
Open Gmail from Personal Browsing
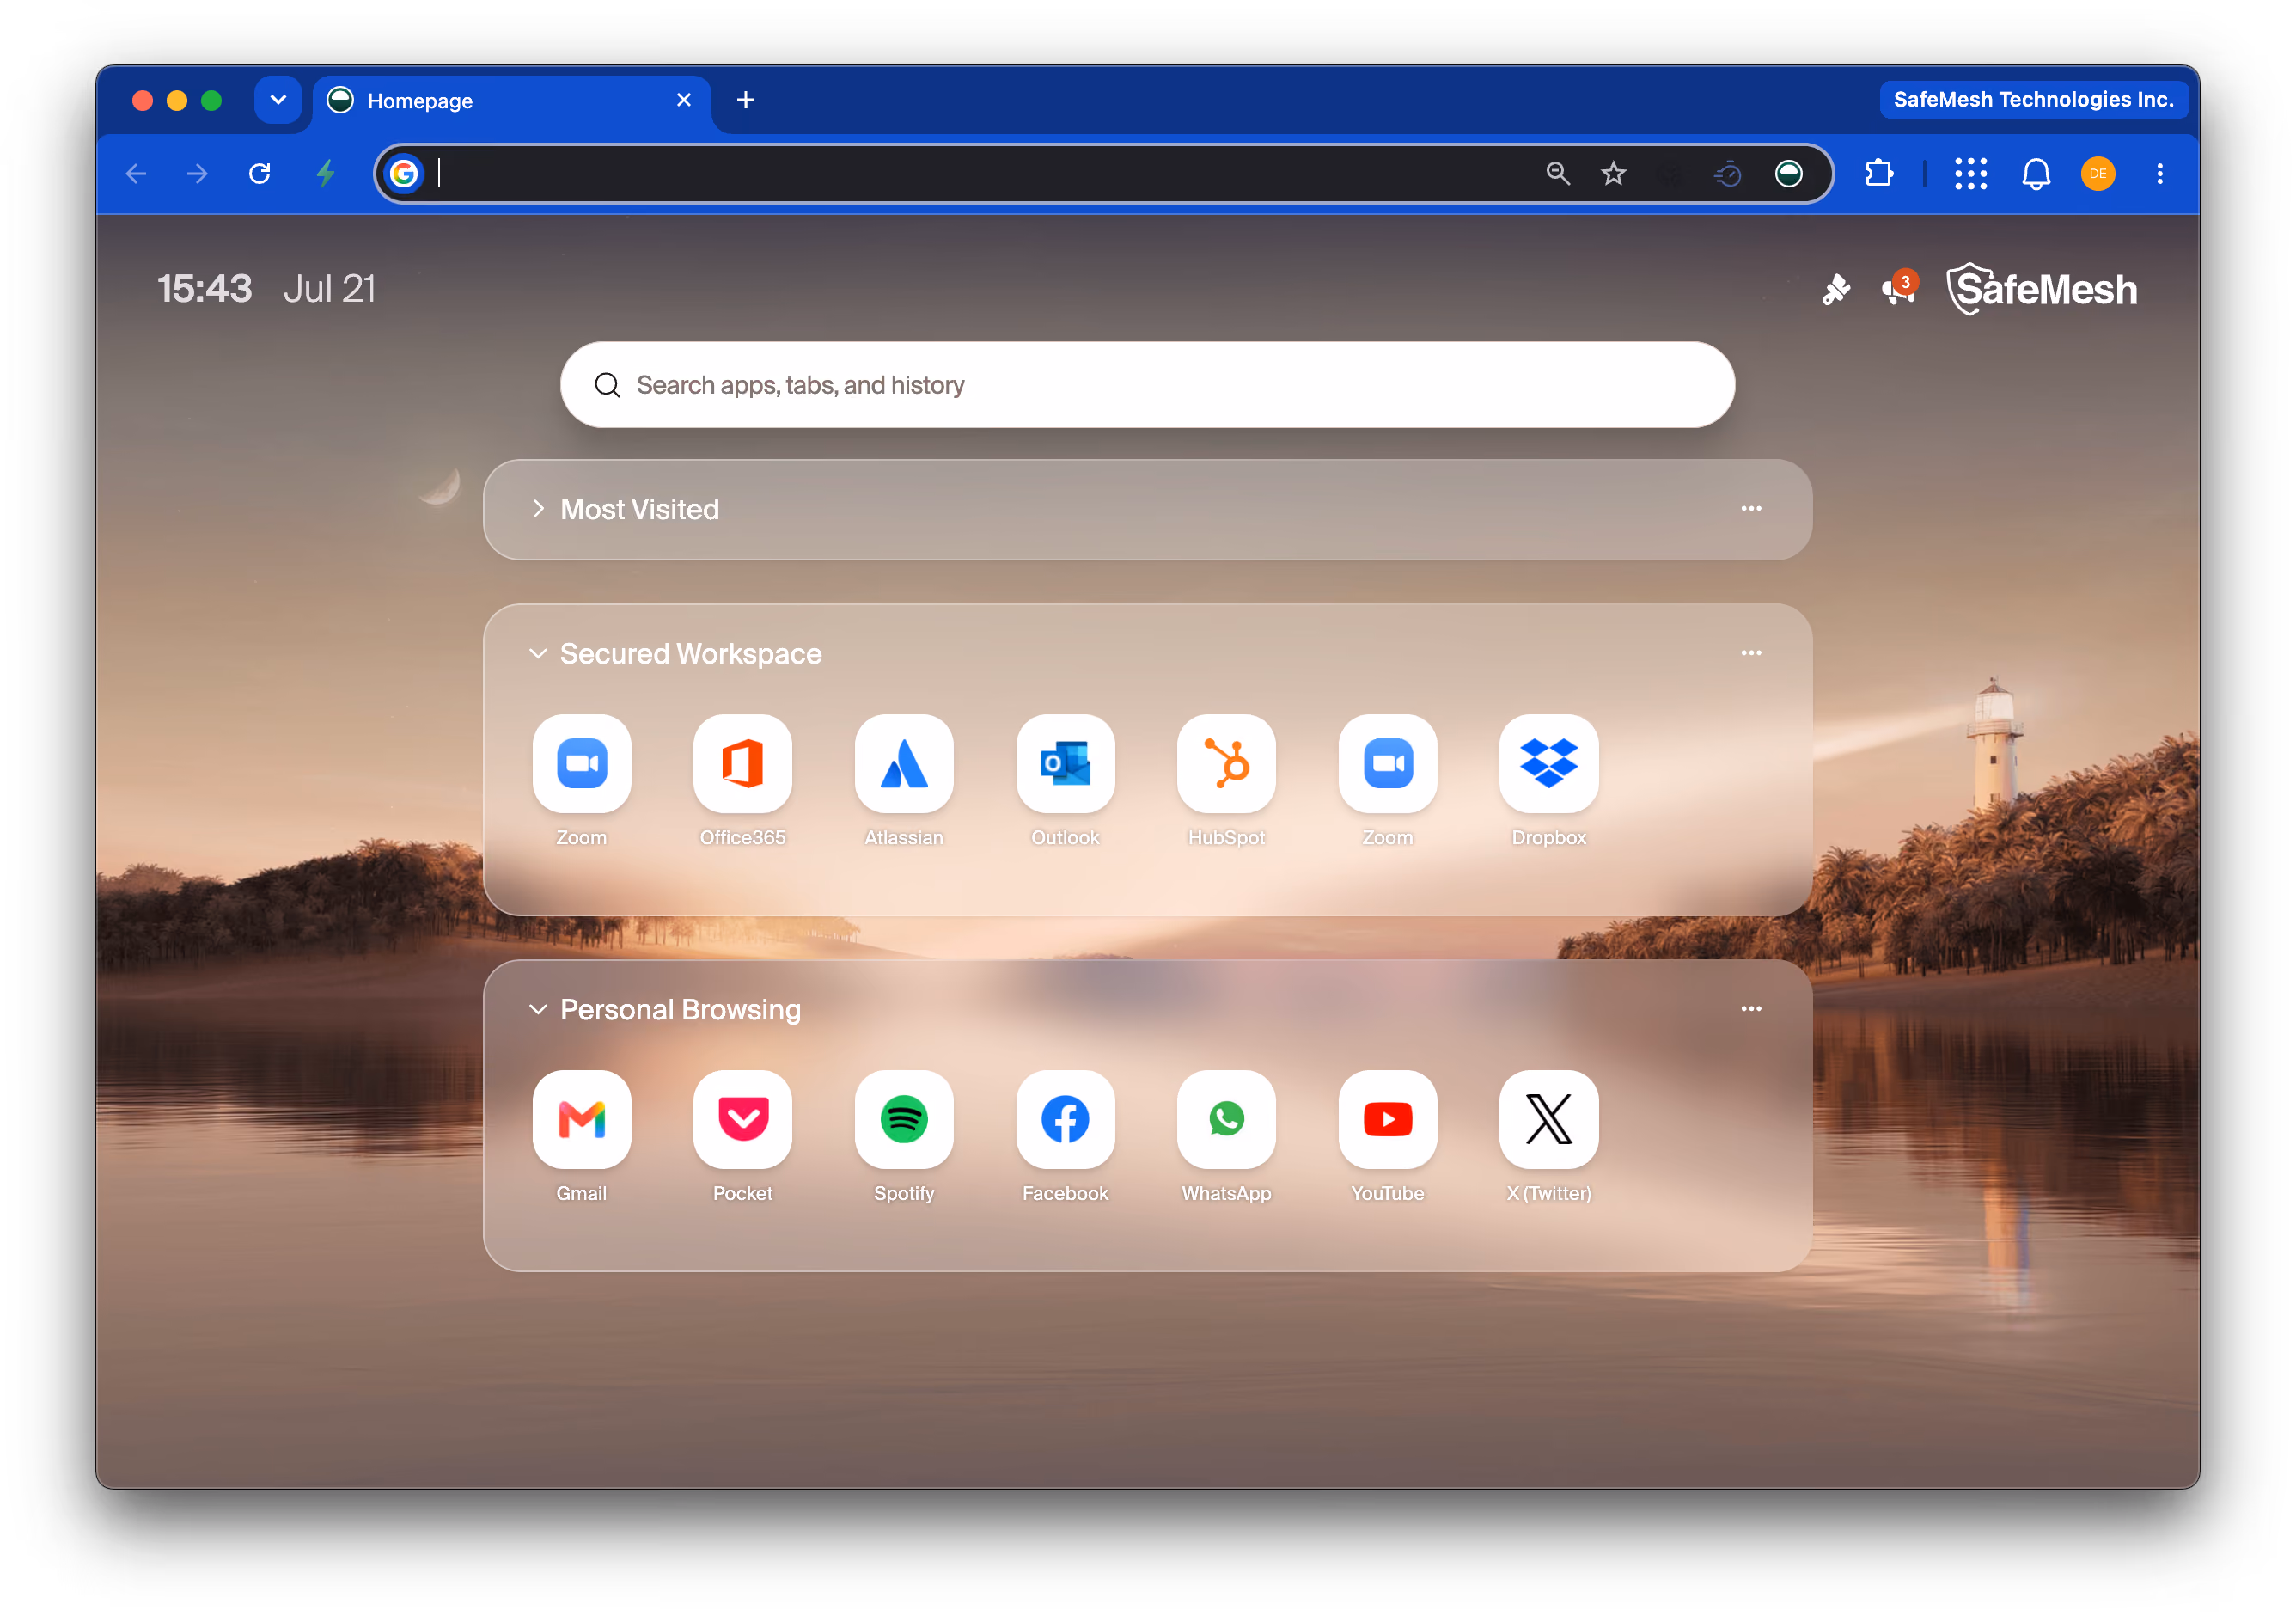click(581, 1120)
